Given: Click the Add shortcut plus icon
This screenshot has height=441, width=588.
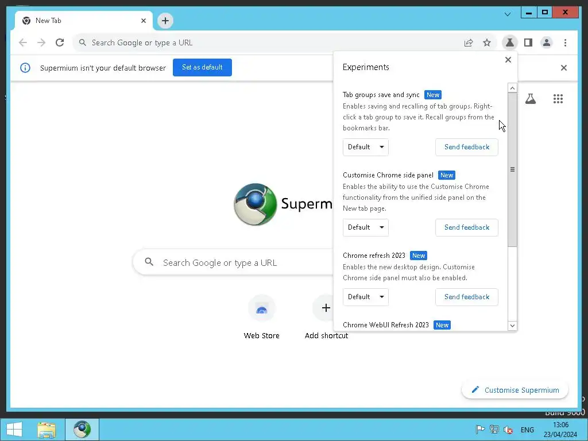Looking at the screenshot, I should pyautogui.click(x=326, y=308).
